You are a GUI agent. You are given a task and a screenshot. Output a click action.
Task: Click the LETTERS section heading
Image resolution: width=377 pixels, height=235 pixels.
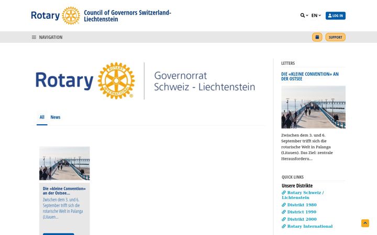tap(288, 63)
